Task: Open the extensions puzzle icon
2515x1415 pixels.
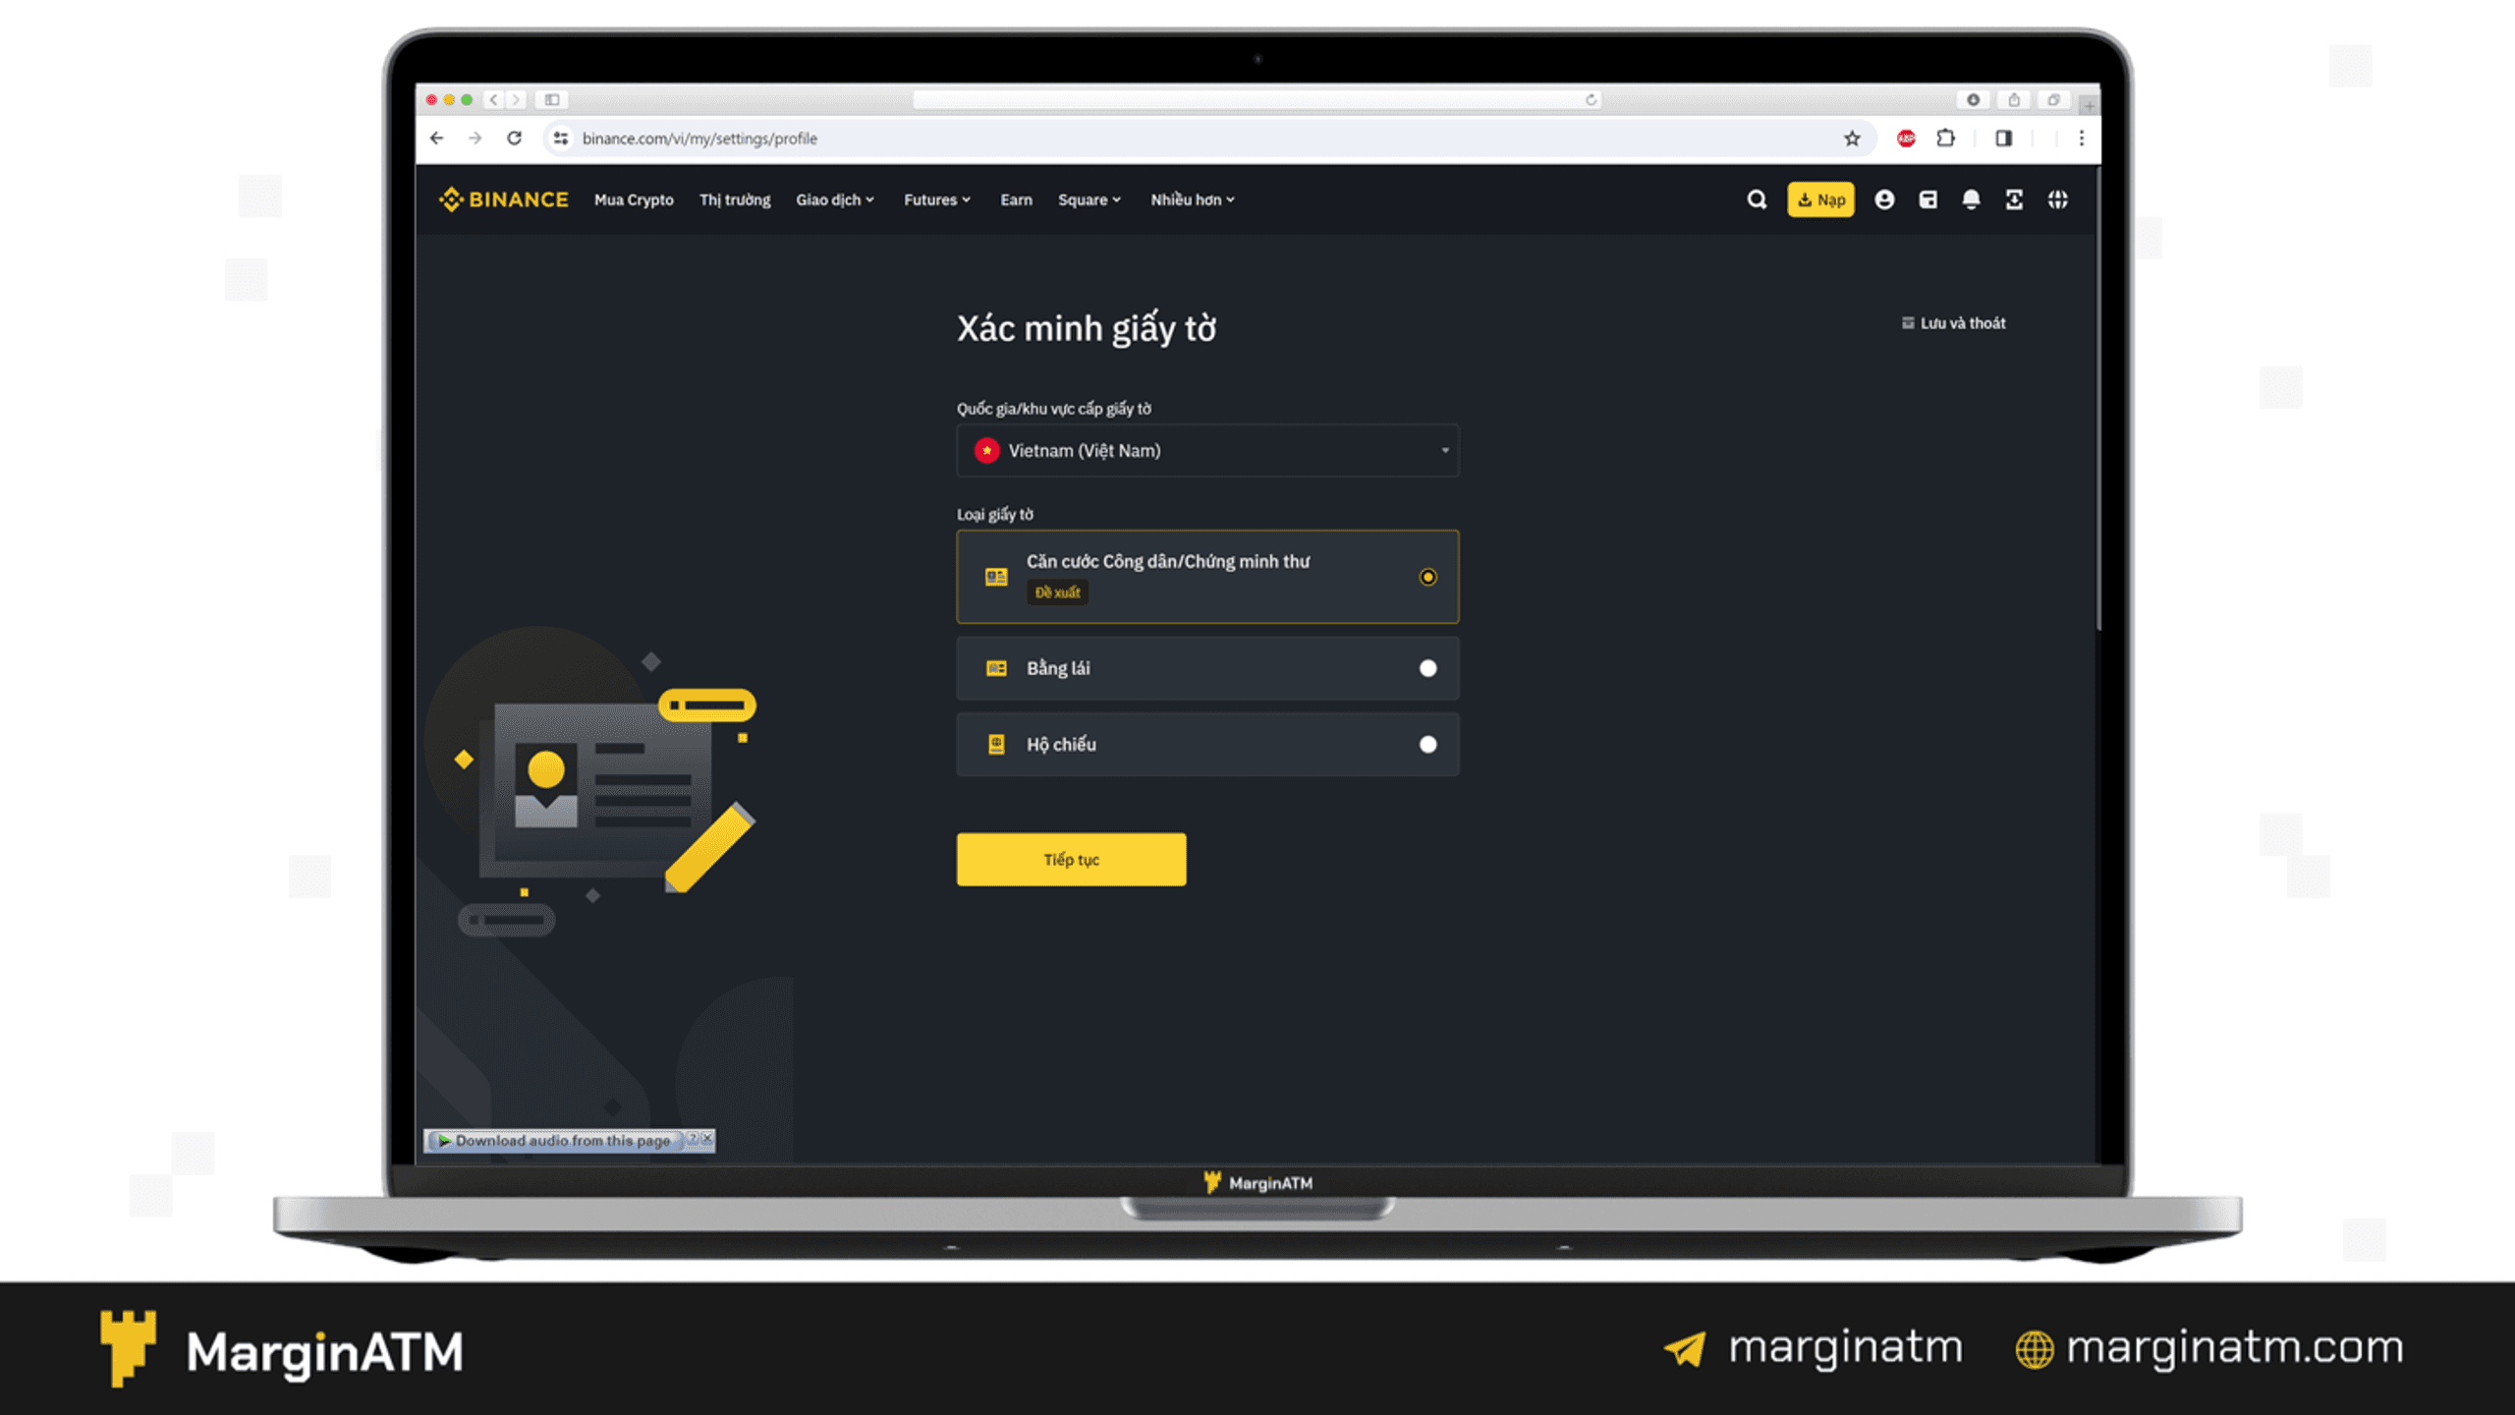Action: 1945,139
